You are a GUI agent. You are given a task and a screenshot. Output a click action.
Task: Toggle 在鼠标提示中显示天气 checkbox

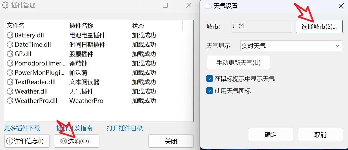tap(210, 79)
